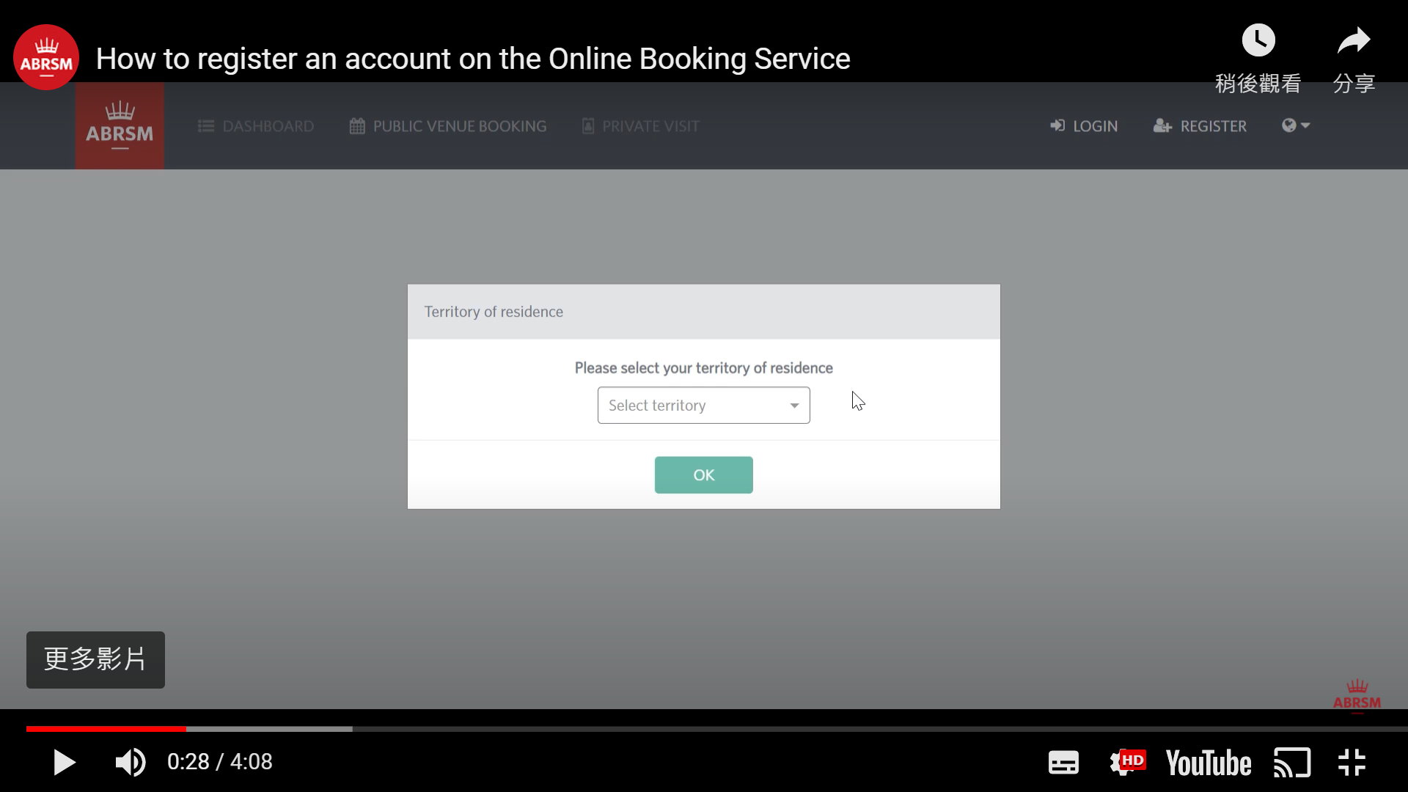1408x792 pixels.
Task: Open the globe language dropdown
Action: click(1295, 125)
